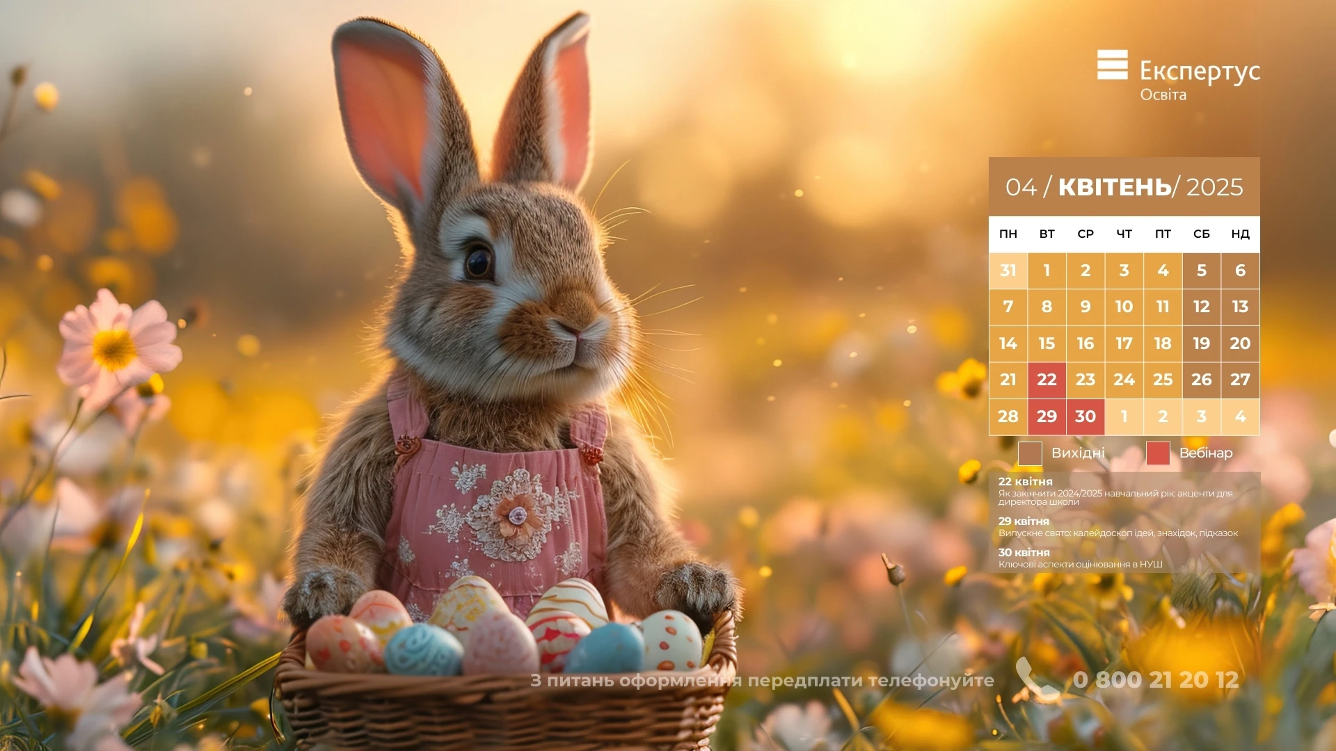Select April 22 webinar date

[x=1047, y=380]
